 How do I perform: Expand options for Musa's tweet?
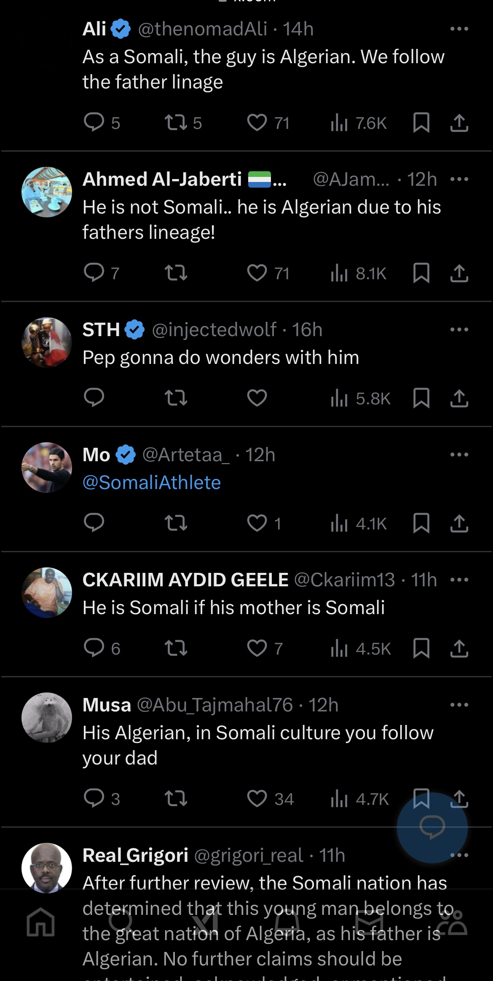coord(459,705)
